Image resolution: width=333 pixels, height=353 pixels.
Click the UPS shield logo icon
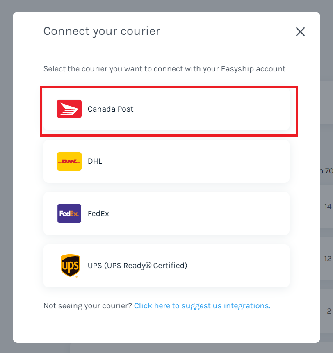tap(70, 266)
